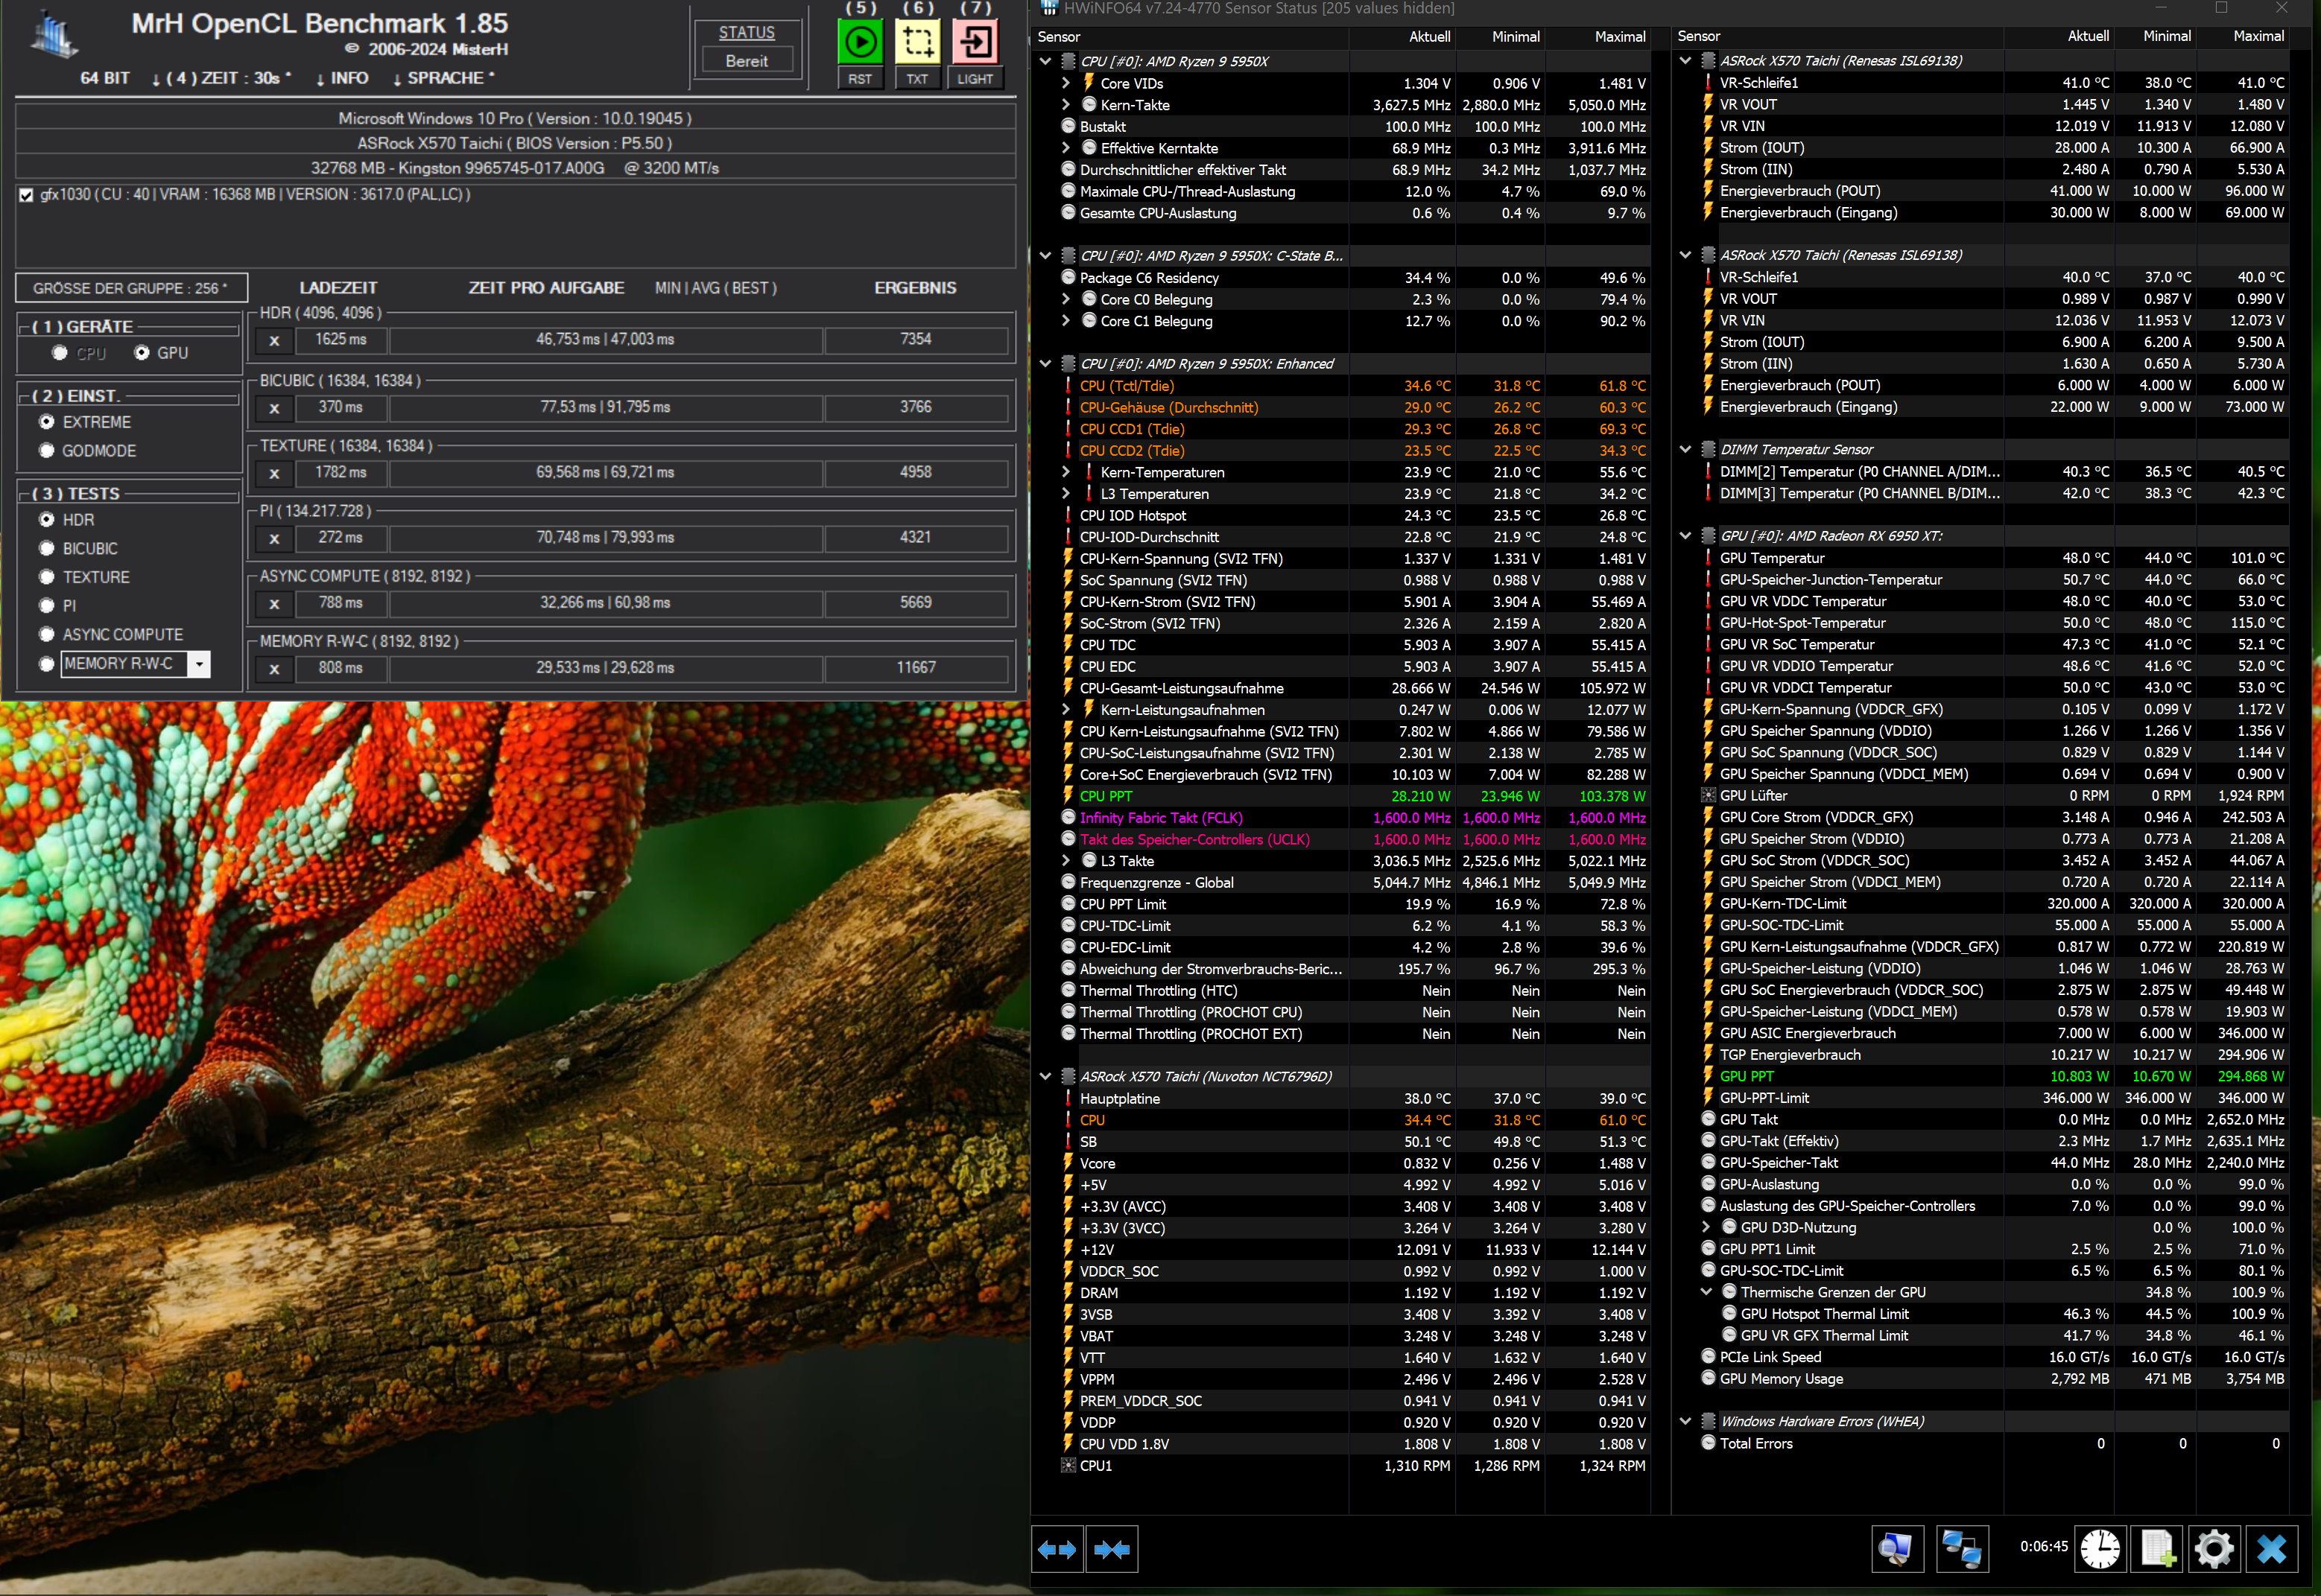Open HWiNFO sensor settings gear icon
The width and height of the screenshot is (2321, 1596).
[2214, 1549]
